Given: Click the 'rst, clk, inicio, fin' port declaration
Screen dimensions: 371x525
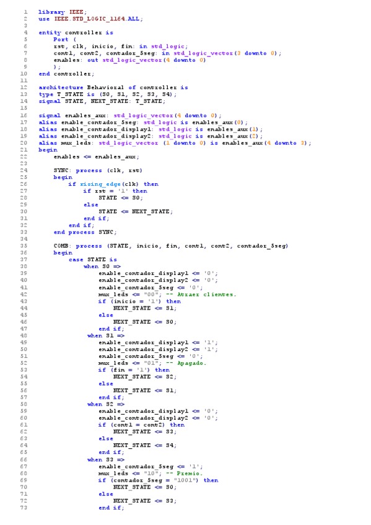Looking at the screenshot, I should point(121,46).
